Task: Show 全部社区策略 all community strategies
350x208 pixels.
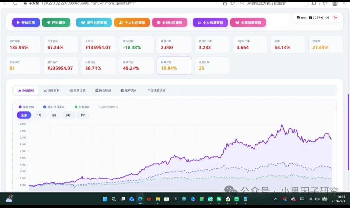Action: pos(169,23)
